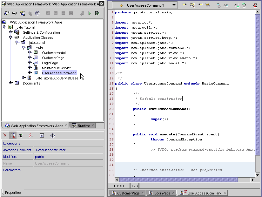Collapse the Jato Tutorial tree node
This screenshot has height=197, width=262.
click(4, 27)
